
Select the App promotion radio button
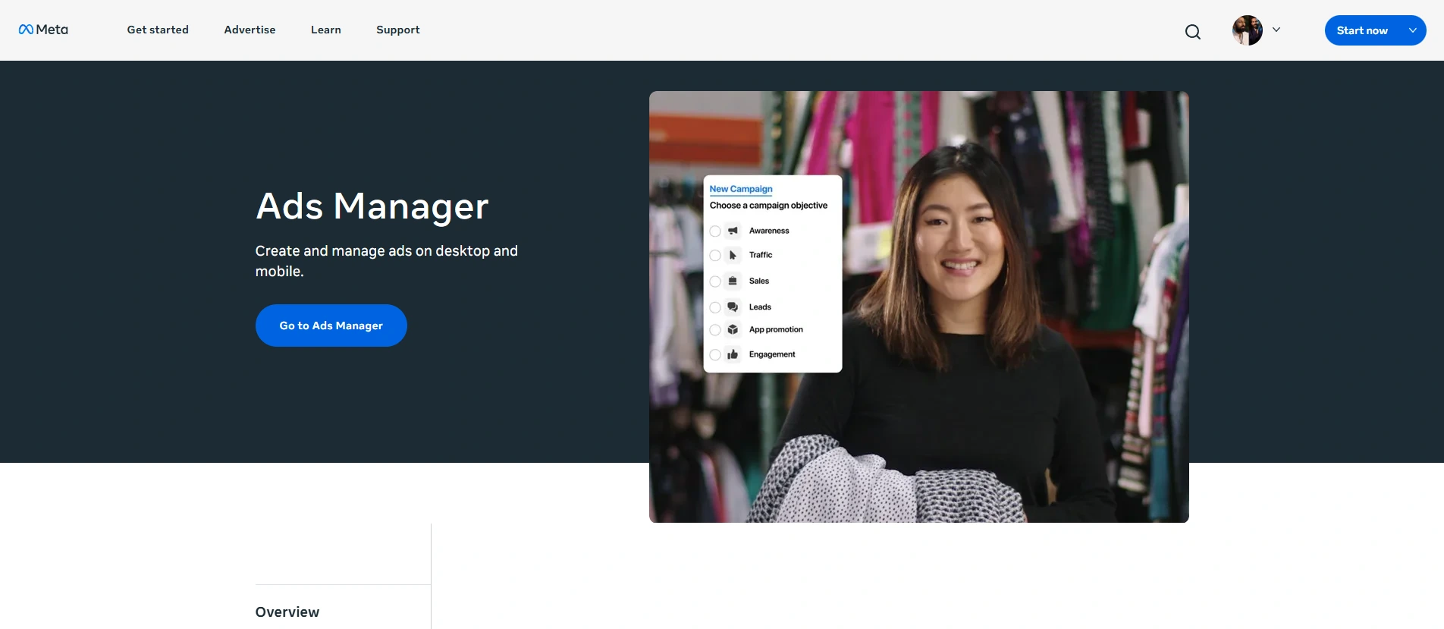click(715, 330)
